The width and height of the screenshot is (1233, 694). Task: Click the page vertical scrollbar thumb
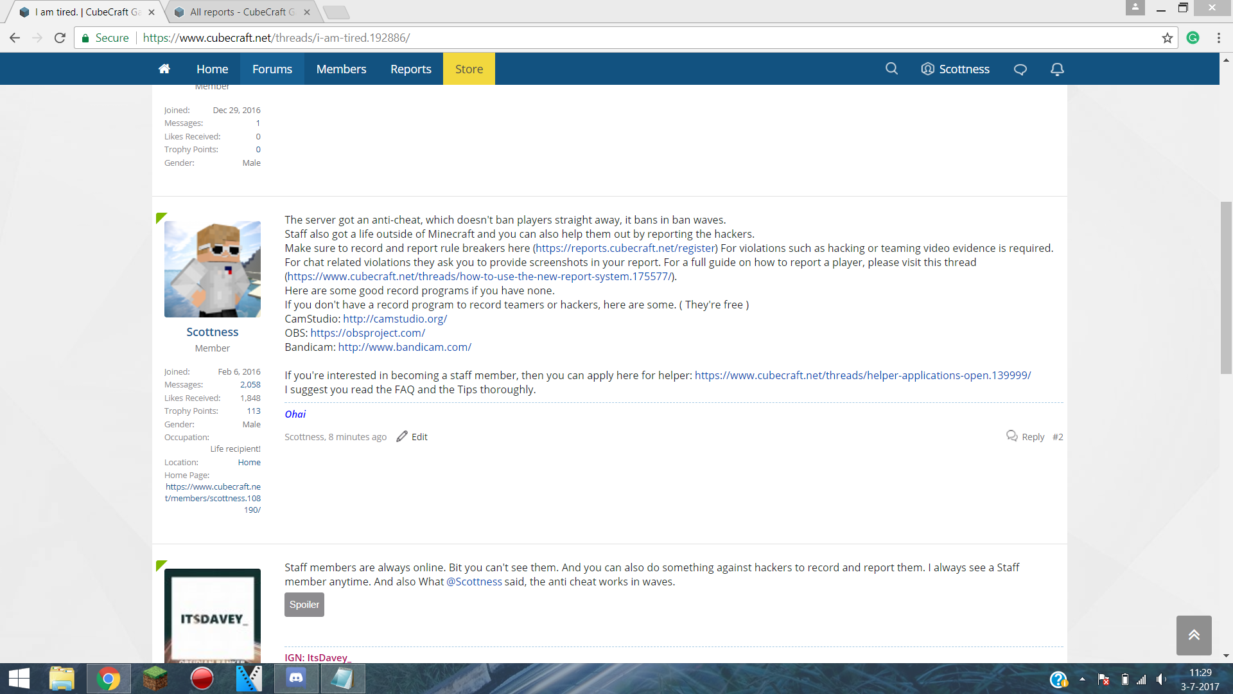tap(1226, 288)
